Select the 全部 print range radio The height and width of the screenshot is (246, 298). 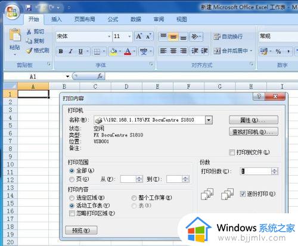pos(72,171)
